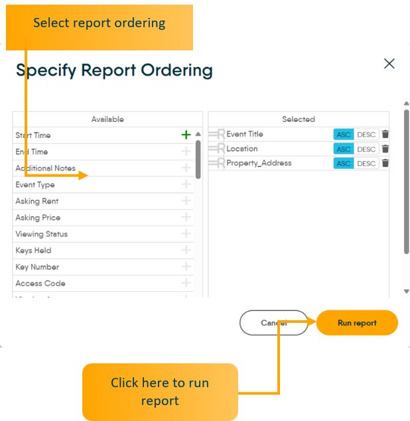Add Start Time using green plus icon

click(186, 135)
